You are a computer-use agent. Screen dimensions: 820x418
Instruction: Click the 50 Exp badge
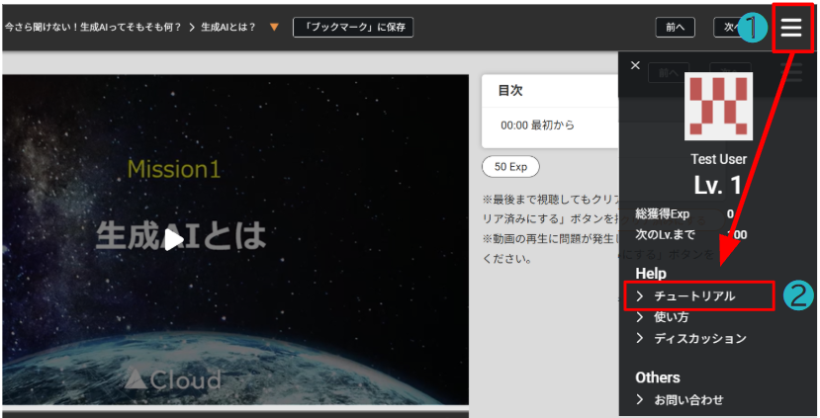point(510,167)
